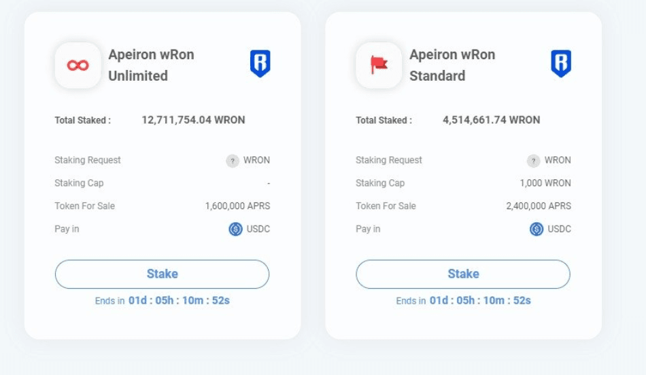646x375 pixels.
Task: Click the 4,514,661.74 WRON total staked value
Action: [491, 120]
